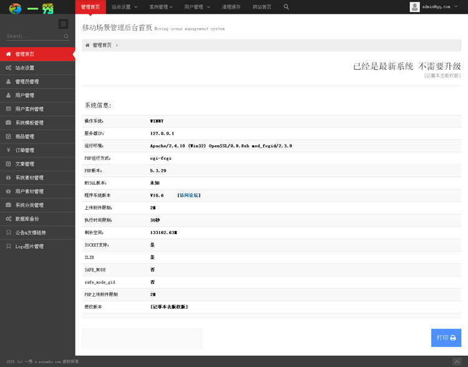Image resolution: width=468 pixels, height=367 pixels.
Task: Open 管理员管理 in the sidebar
Action: pyautogui.click(x=37, y=82)
